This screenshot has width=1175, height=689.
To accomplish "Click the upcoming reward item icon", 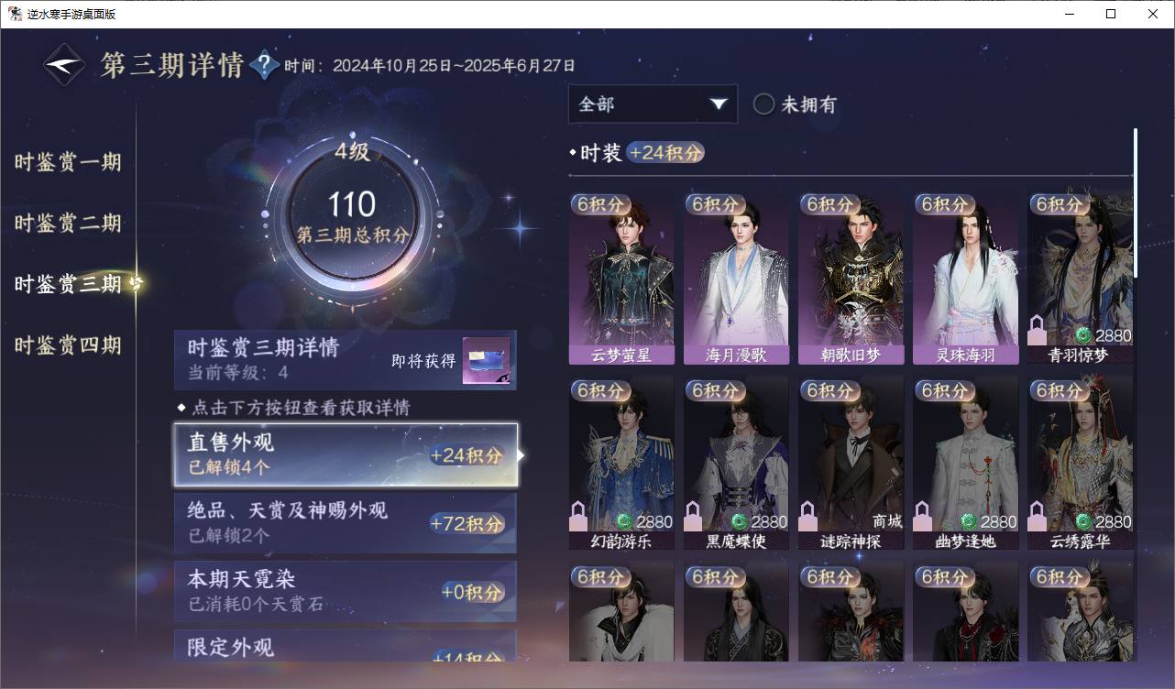I will click(486, 362).
